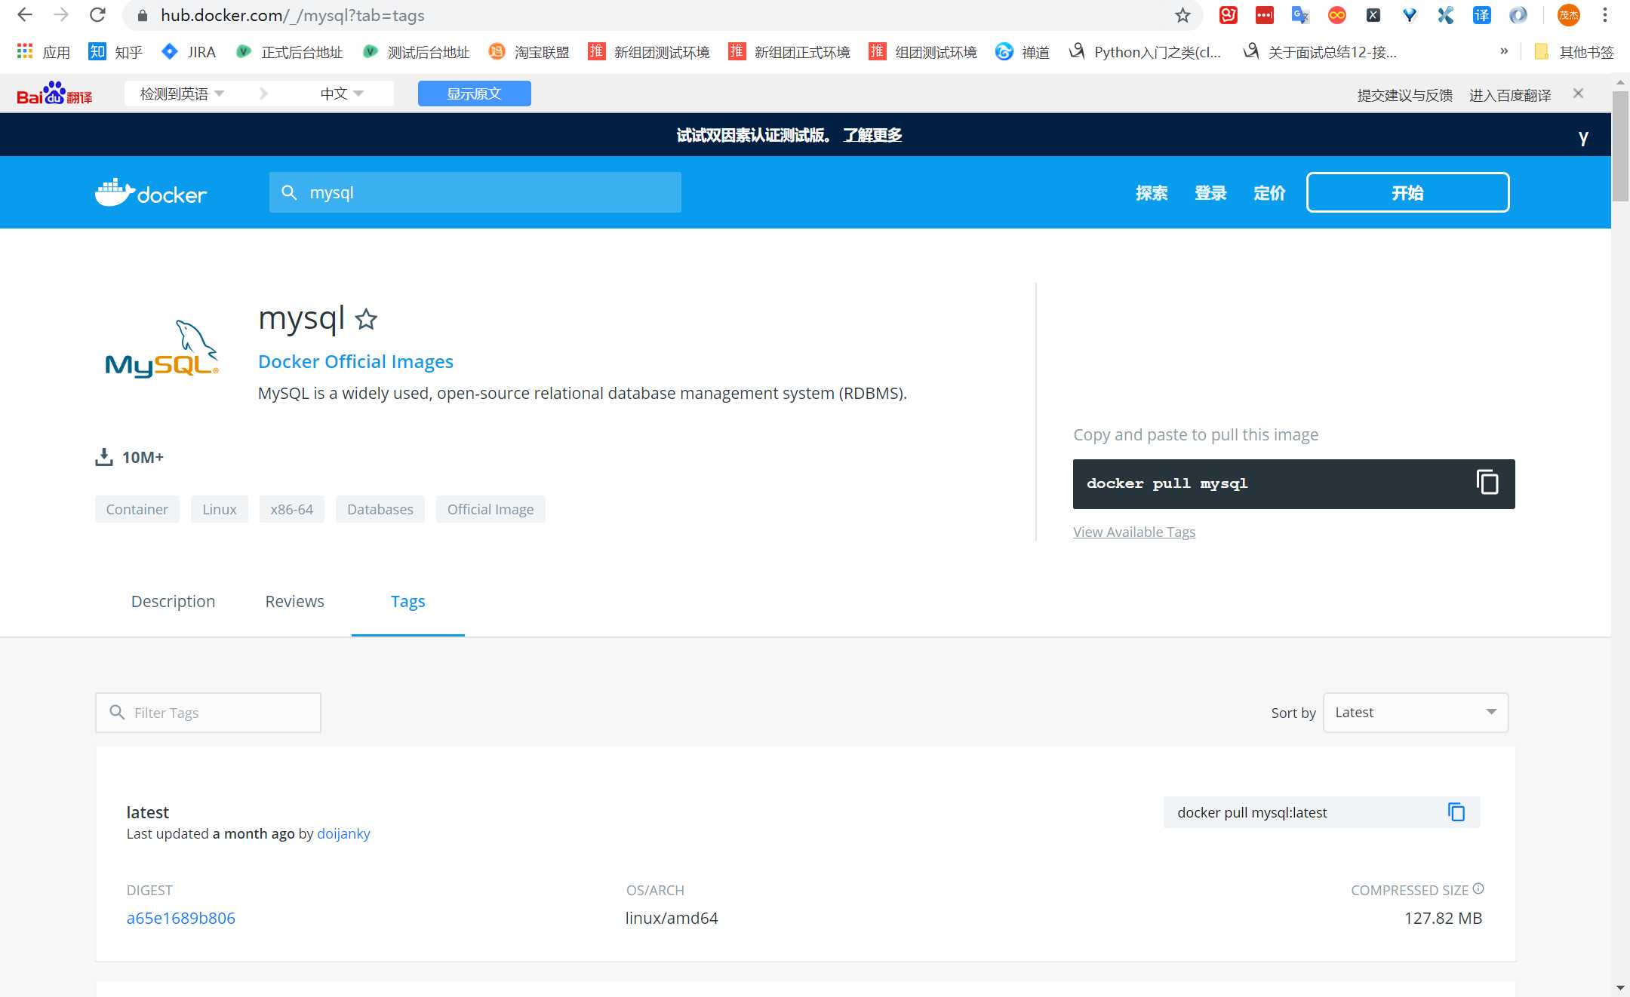The width and height of the screenshot is (1630, 997).
Task: Click the 了解更多 link in the banner
Action: click(872, 135)
